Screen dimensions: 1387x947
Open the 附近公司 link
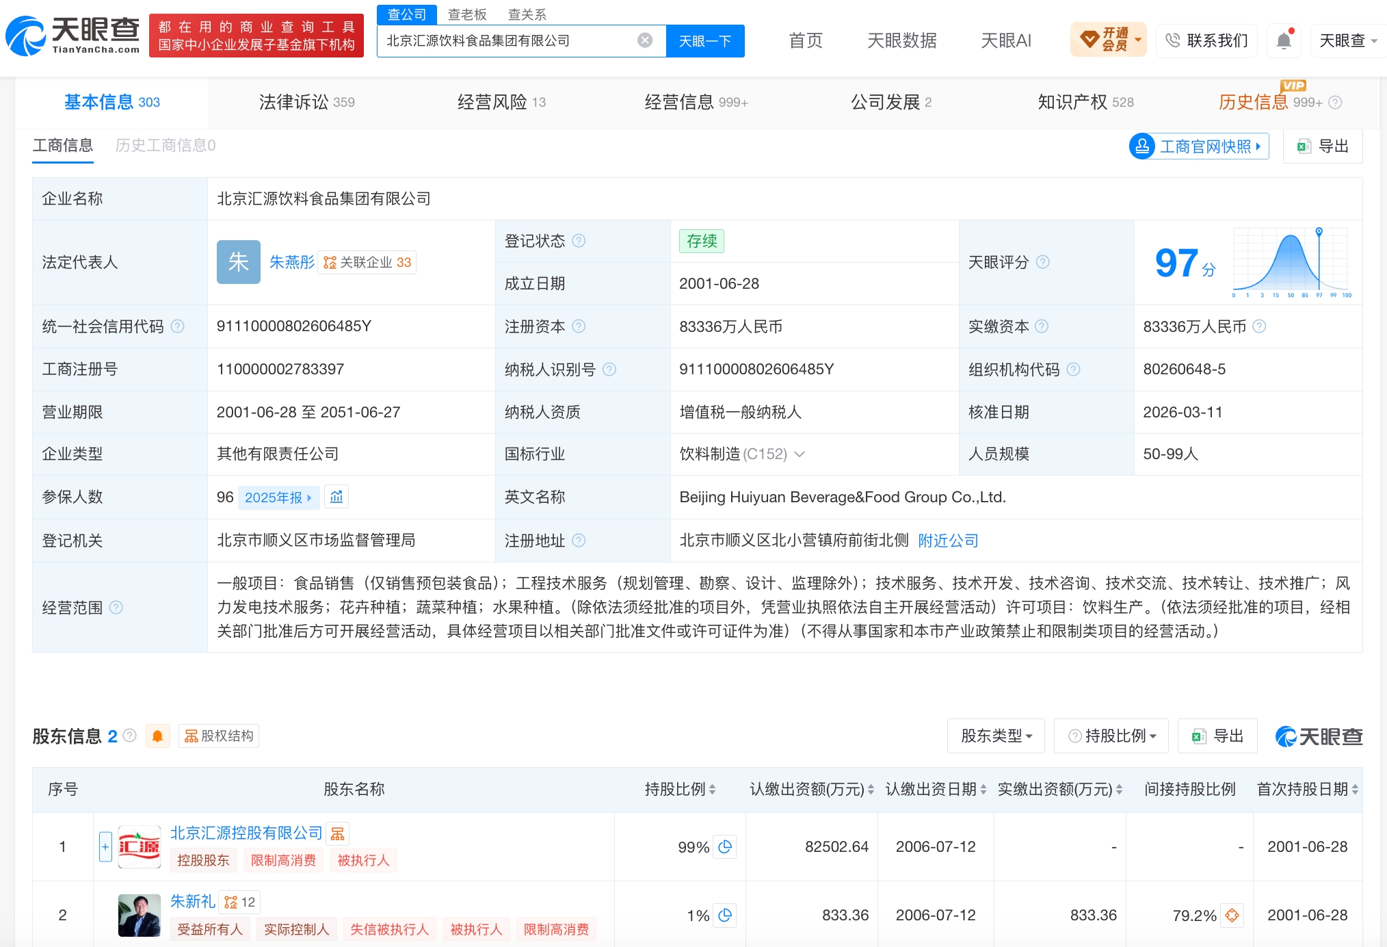coord(948,541)
